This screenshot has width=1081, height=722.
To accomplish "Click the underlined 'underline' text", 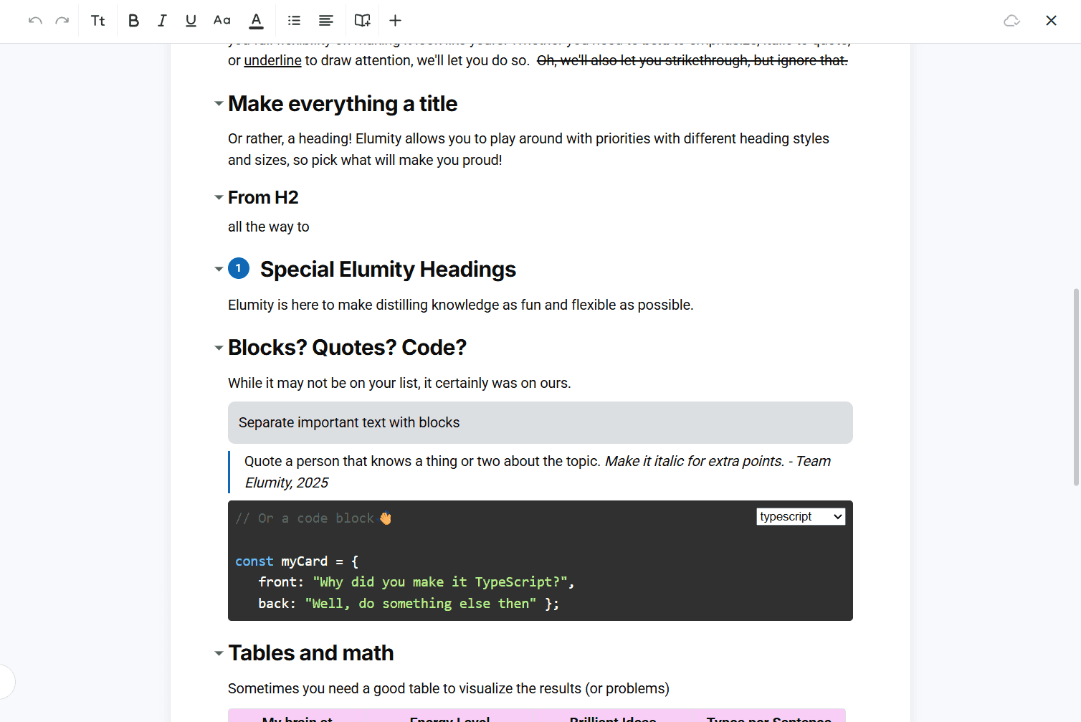I will (272, 61).
